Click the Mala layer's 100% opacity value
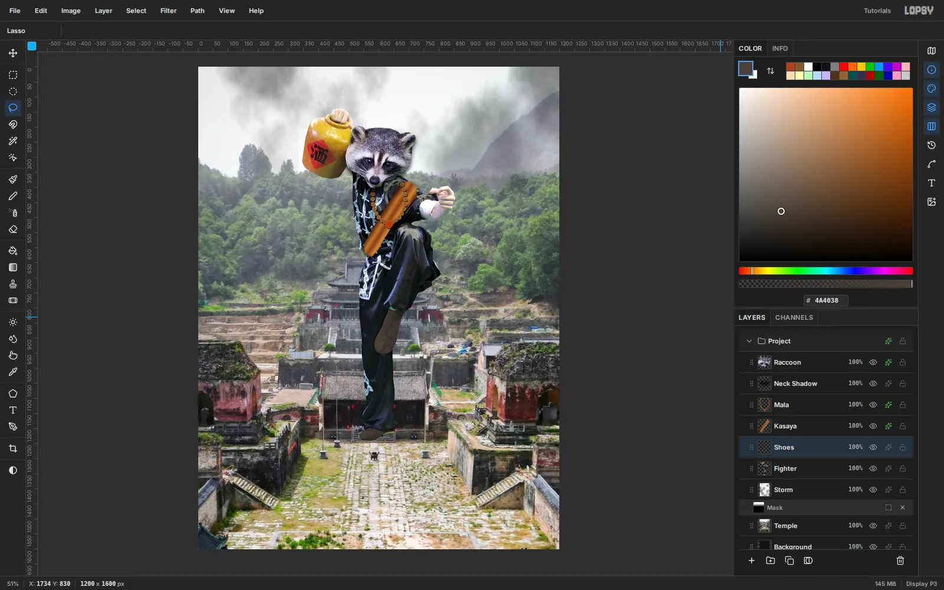Screen dimensions: 944x590 [855, 405]
